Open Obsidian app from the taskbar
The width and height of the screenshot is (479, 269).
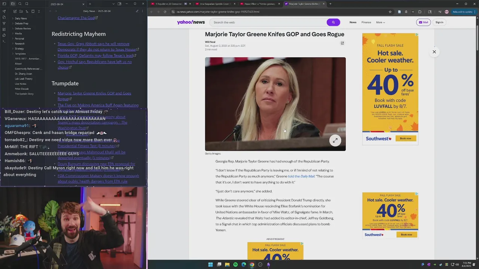(268, 265)
